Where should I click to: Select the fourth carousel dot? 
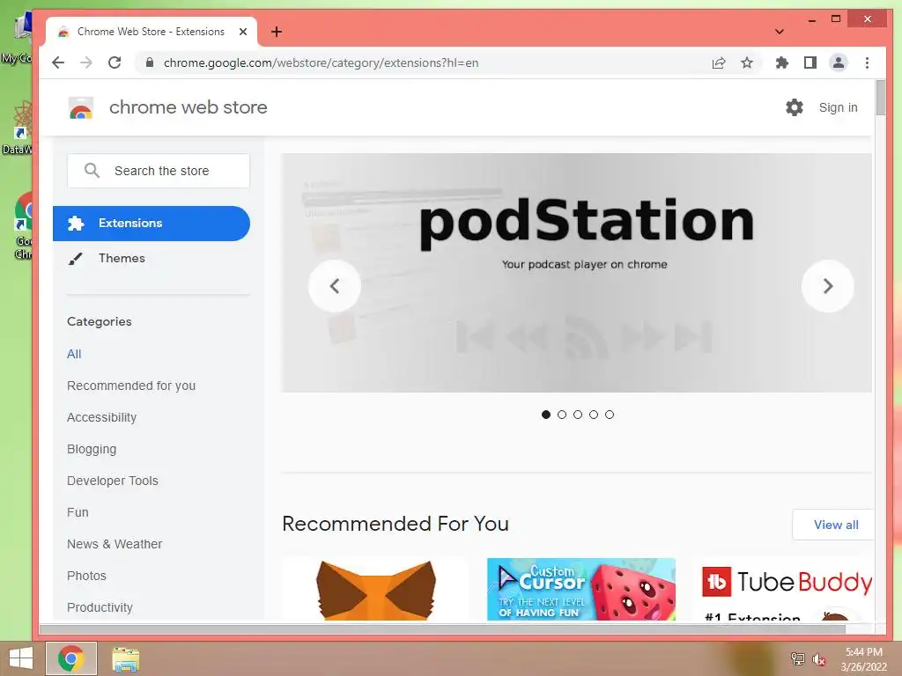click(594, 415)
